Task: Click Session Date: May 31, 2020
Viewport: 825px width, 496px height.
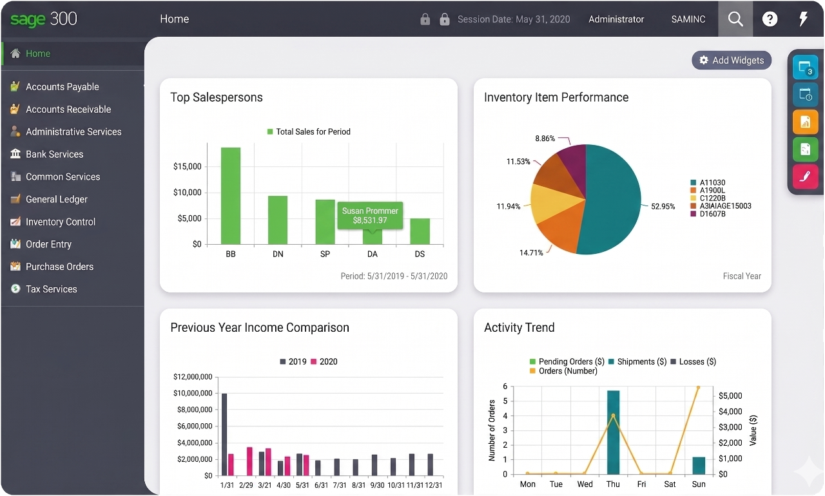Action: click(514, 19)
